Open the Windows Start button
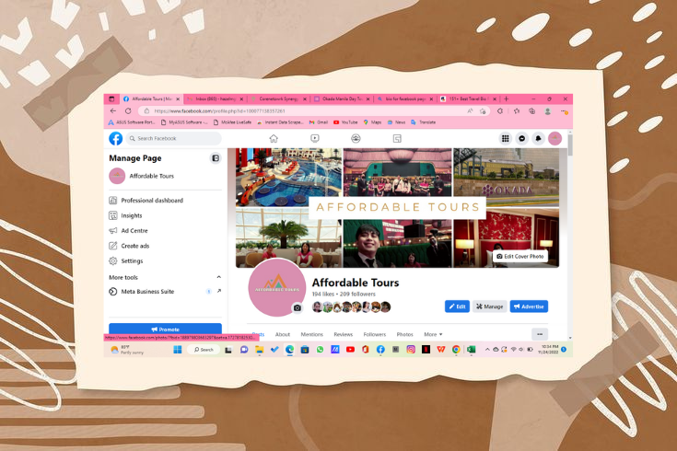Image resolution: width=677 pixels, height=451 pixels. click(x=178, y=350)
